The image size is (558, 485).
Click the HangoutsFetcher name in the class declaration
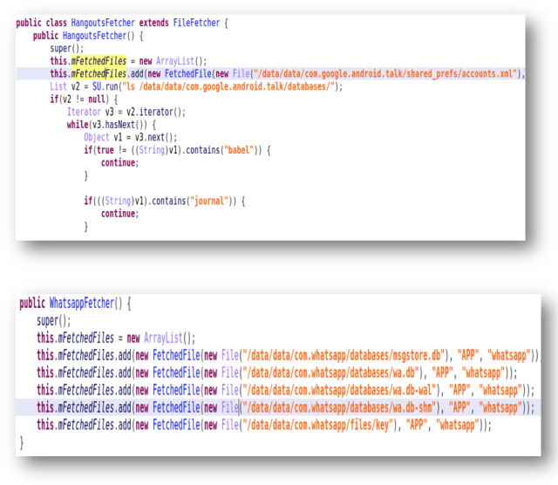[x=103, y=23]
